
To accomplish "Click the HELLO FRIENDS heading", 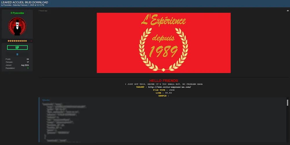I will [164, 81].
